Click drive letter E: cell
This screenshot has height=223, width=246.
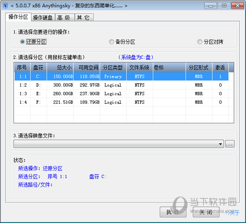point(39,93)
